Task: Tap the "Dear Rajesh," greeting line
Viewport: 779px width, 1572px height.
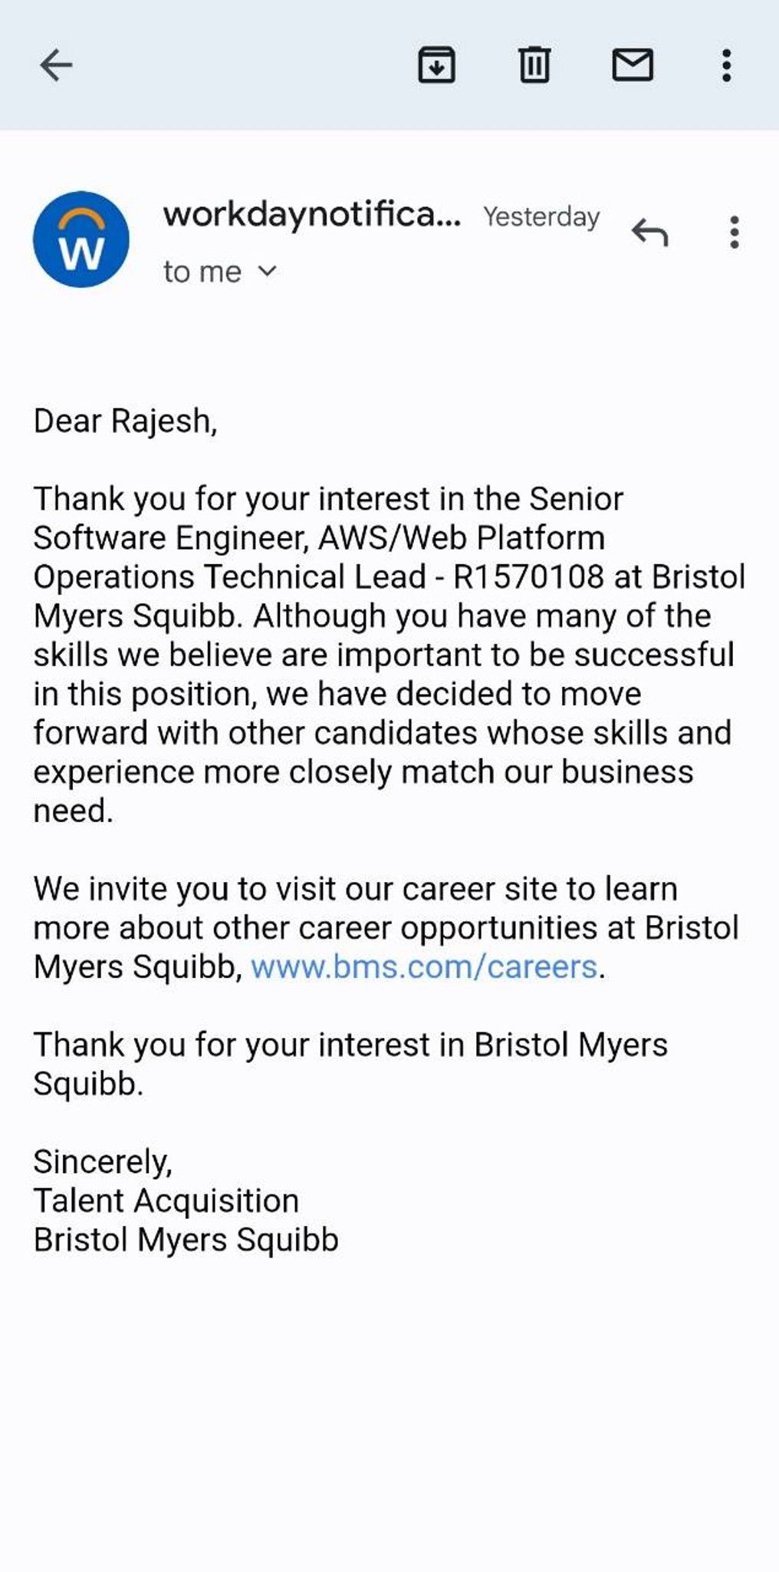Action: point(125,421)
